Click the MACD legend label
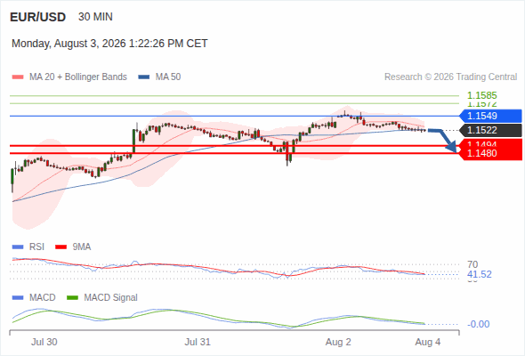Viewport: 525px width, 356px height. pos(42,298)
